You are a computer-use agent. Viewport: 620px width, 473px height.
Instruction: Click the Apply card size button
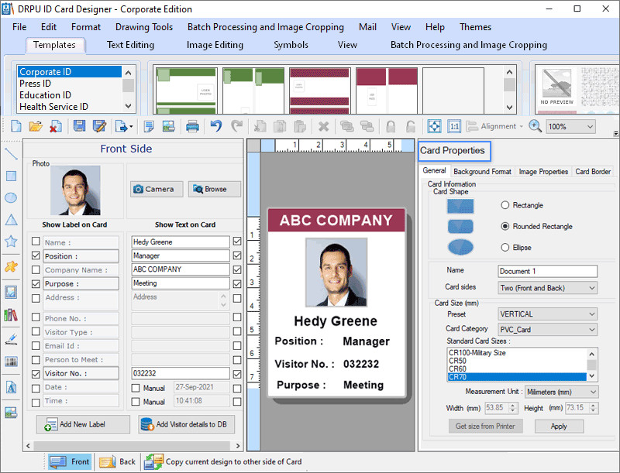(x=559, y=427)
